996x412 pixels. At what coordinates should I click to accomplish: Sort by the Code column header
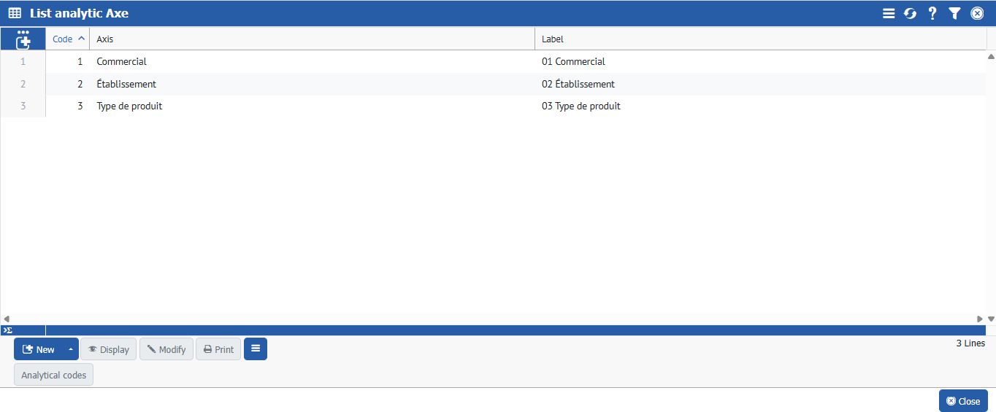pyautogui.click(x=63, y=39)
